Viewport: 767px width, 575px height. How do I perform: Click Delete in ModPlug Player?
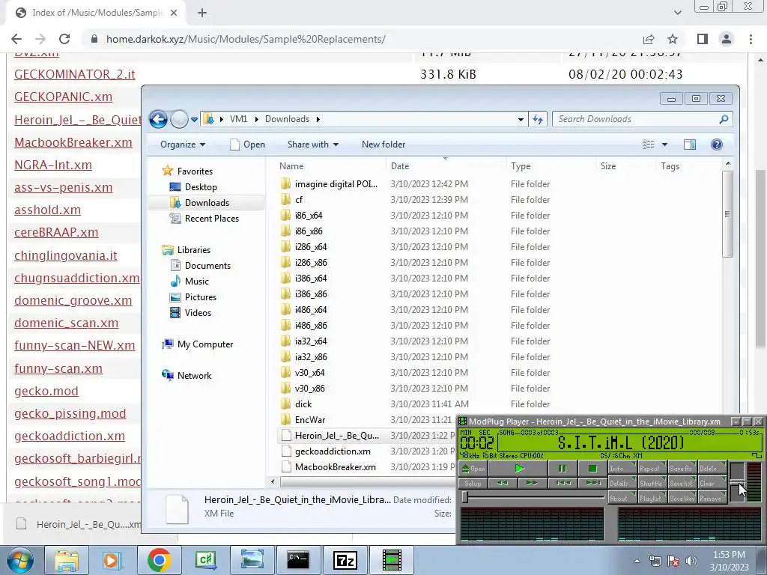[x=712, y=468]
